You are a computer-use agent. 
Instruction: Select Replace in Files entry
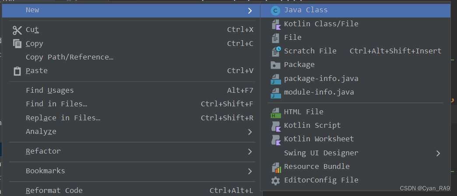(x=63, y=118)
